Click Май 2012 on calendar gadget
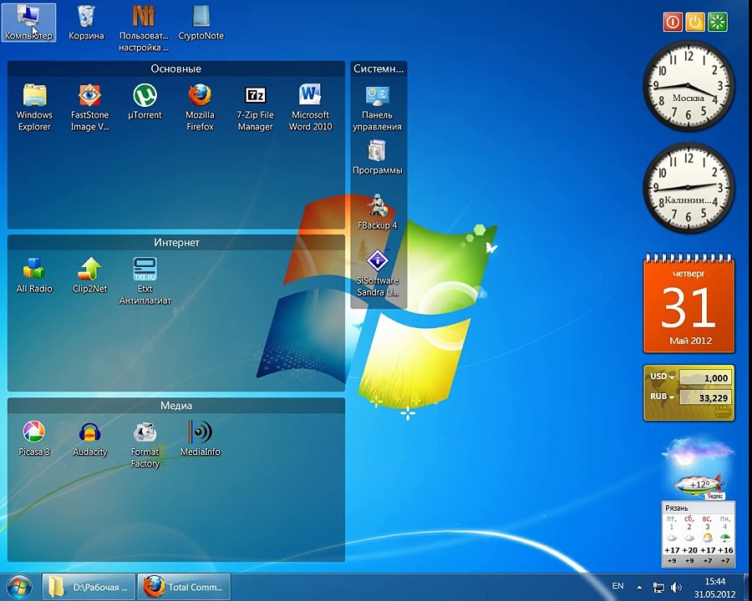This screenshot has height=601, width=752. 691,341
